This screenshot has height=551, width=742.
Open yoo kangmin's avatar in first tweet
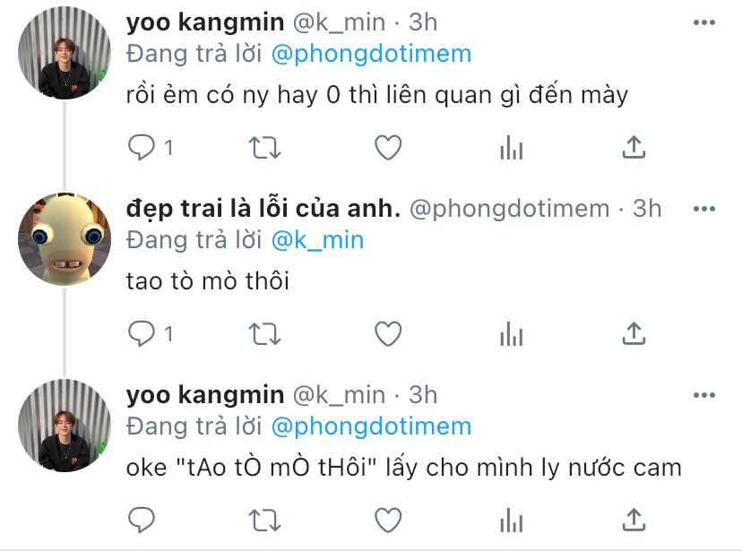(x=65, y=53)
